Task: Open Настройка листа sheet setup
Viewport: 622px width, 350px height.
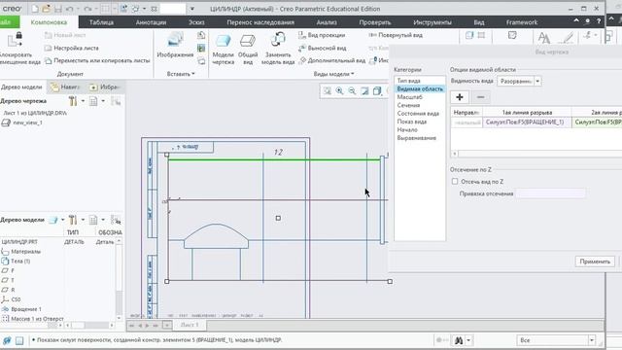Action: coord(71,48)
